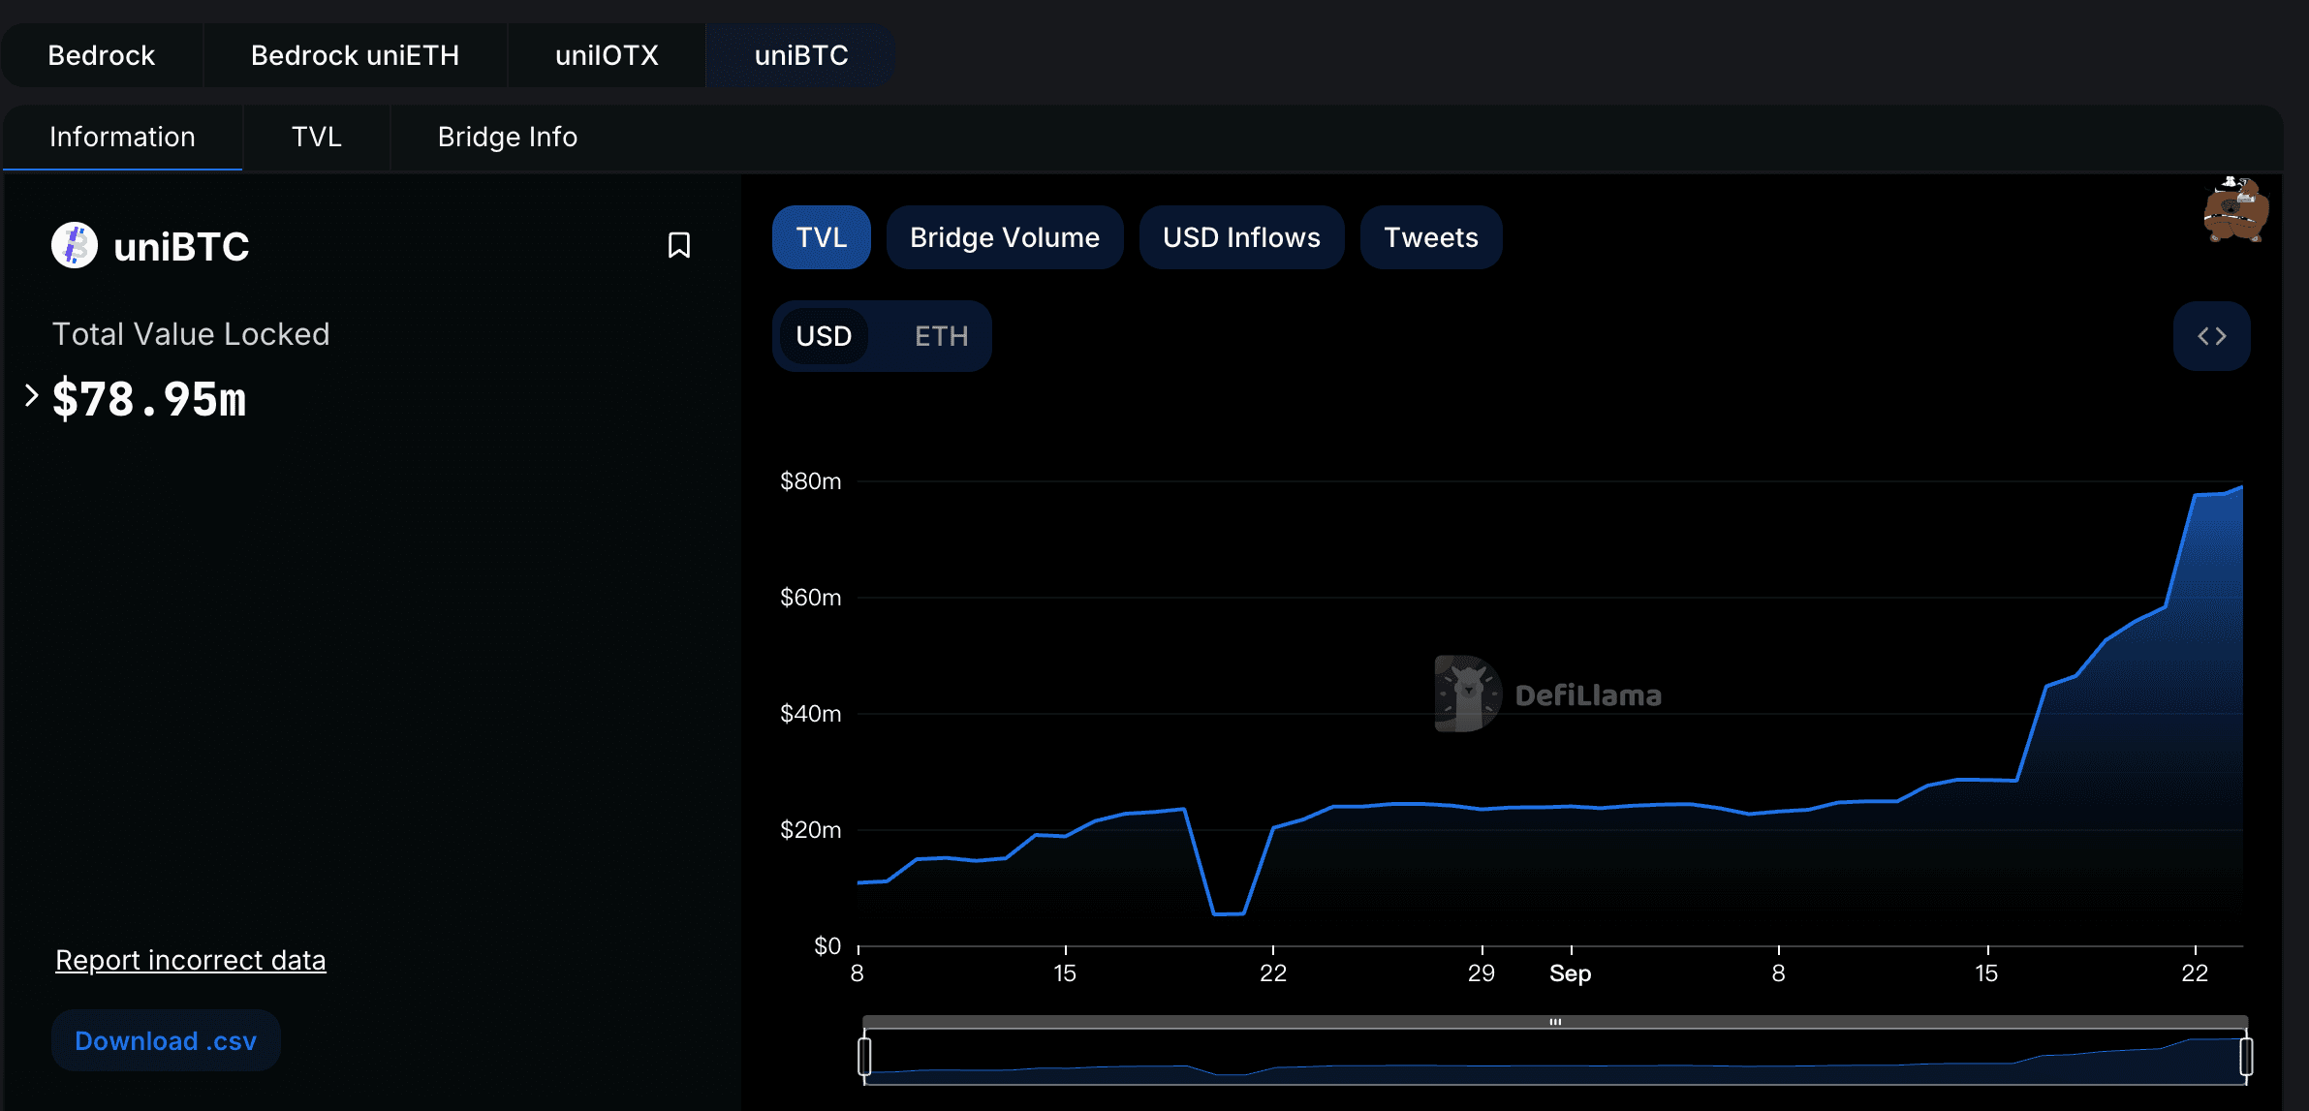Switch chart denomination to USD

pyautogui.click(x=824, y=336)
